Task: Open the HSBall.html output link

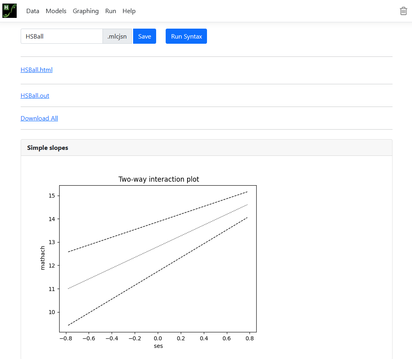Action: (37, 70)
